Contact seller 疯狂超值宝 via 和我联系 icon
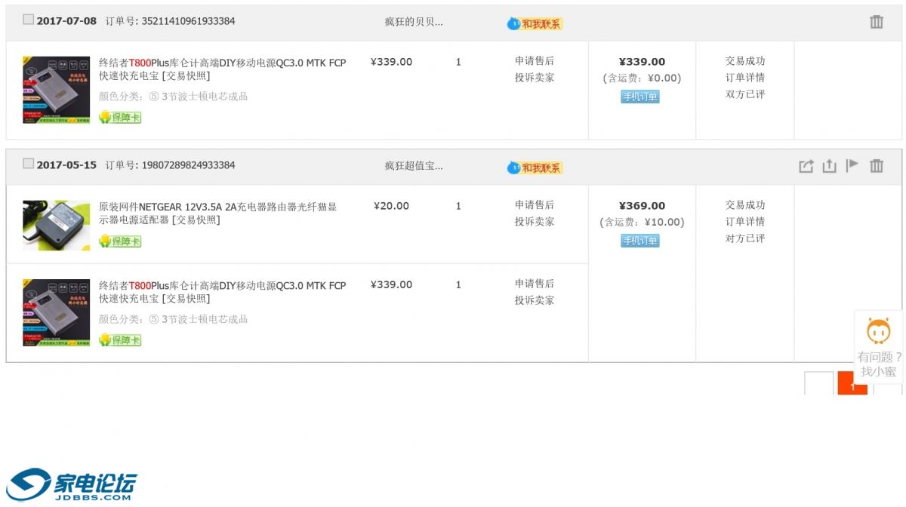Image resolution: width=906 pixels, height=507 pixels. click(x=535, y=167)
